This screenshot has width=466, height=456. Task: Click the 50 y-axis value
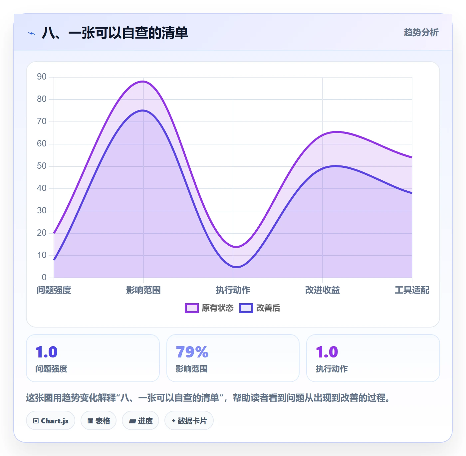tap(42, 166)
